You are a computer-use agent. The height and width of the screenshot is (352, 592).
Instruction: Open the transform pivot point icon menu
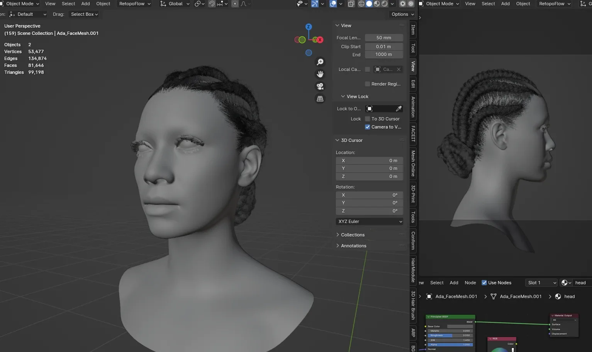click(199, 3)
